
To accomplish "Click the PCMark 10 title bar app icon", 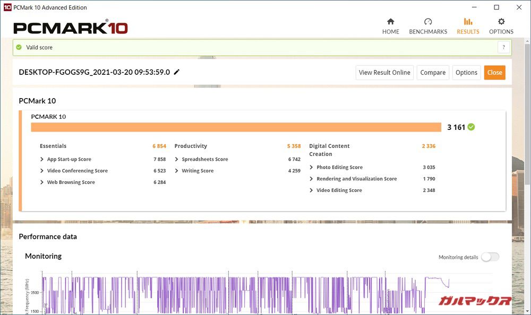I will pos(6,7).
